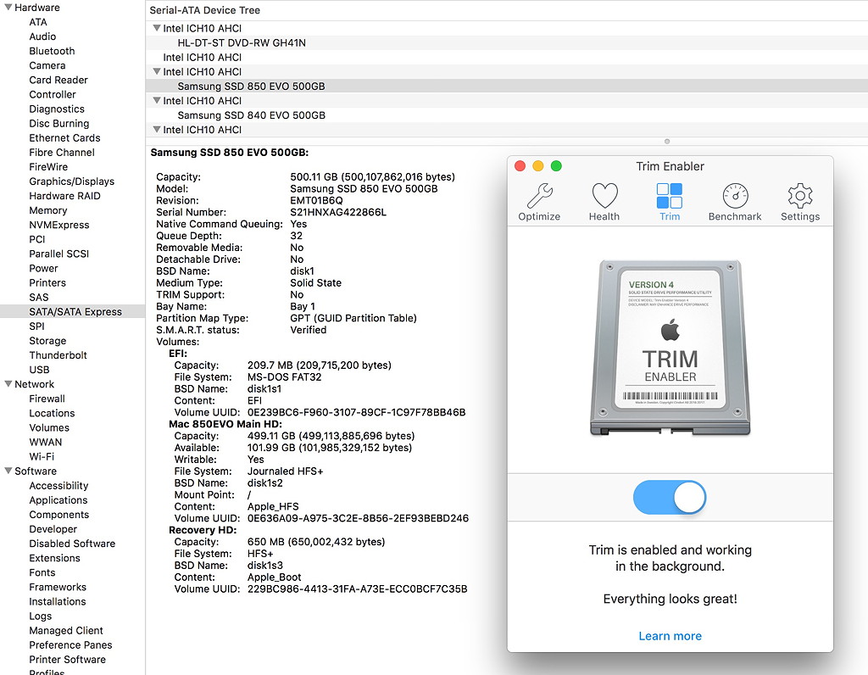
Task: Open the Optimize wrench icon in Trim Enabler
Action: (539, 196)
